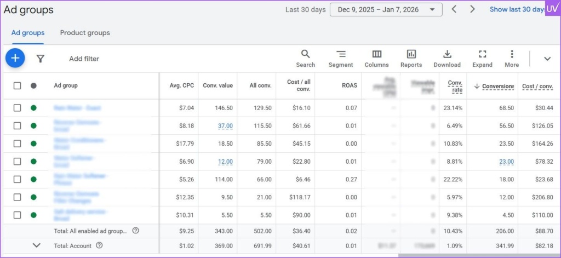Click the blue plus create button

coord(15,58)
